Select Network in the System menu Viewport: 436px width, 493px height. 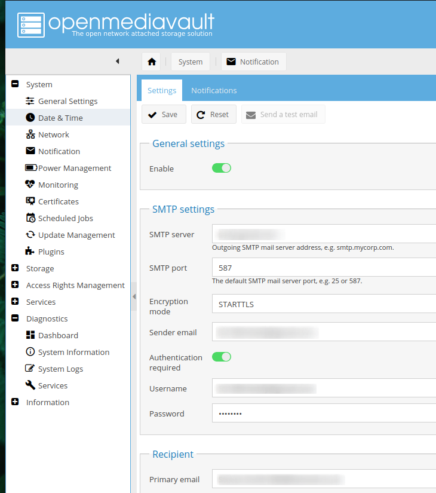click(x=68, y=134)
